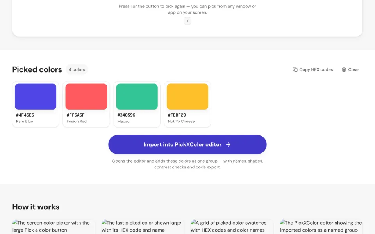Click the Rare Blue color name
The image size is (375, 234).
[x=25, y=121]
